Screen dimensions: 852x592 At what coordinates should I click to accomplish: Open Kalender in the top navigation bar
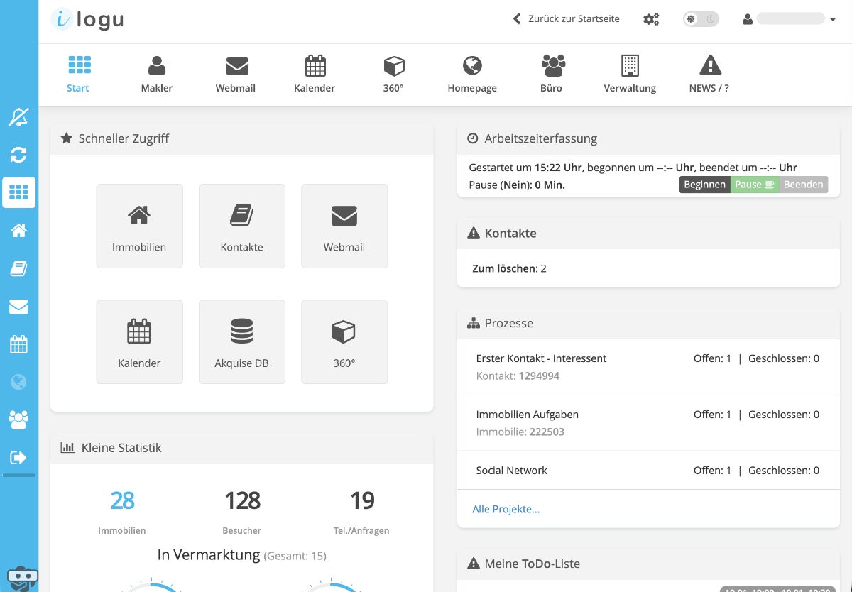(x=315, y=74)
